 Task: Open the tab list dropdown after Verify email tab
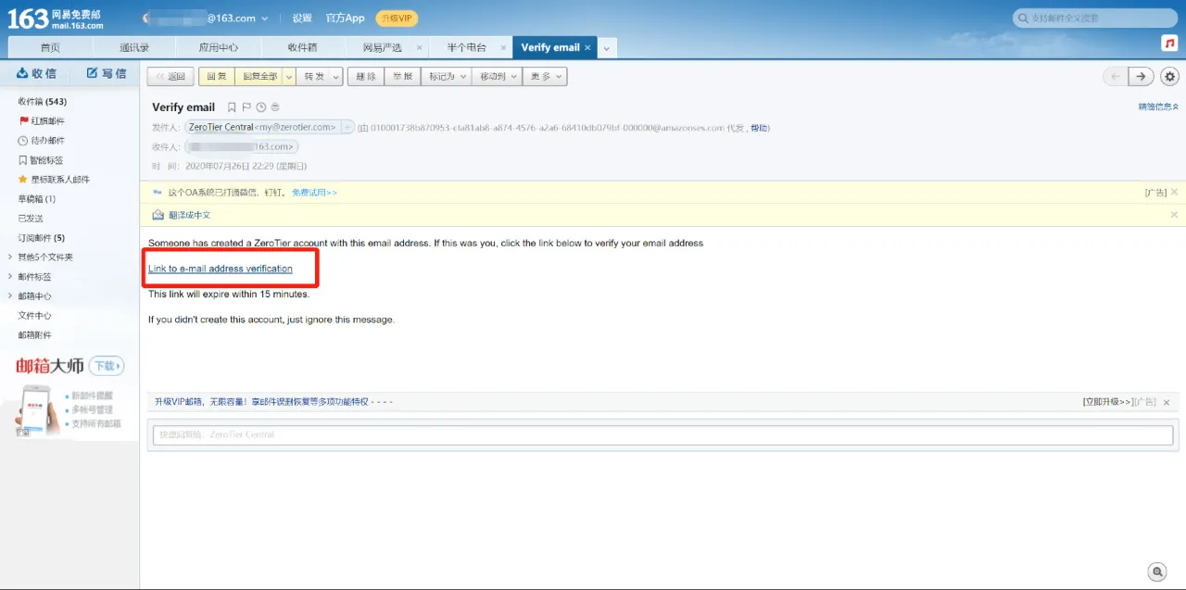coord(606,48)
